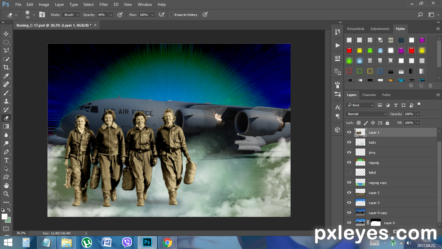442x249 pixels.
Task: Select the Zoom tool
Action: coord(6,194)
